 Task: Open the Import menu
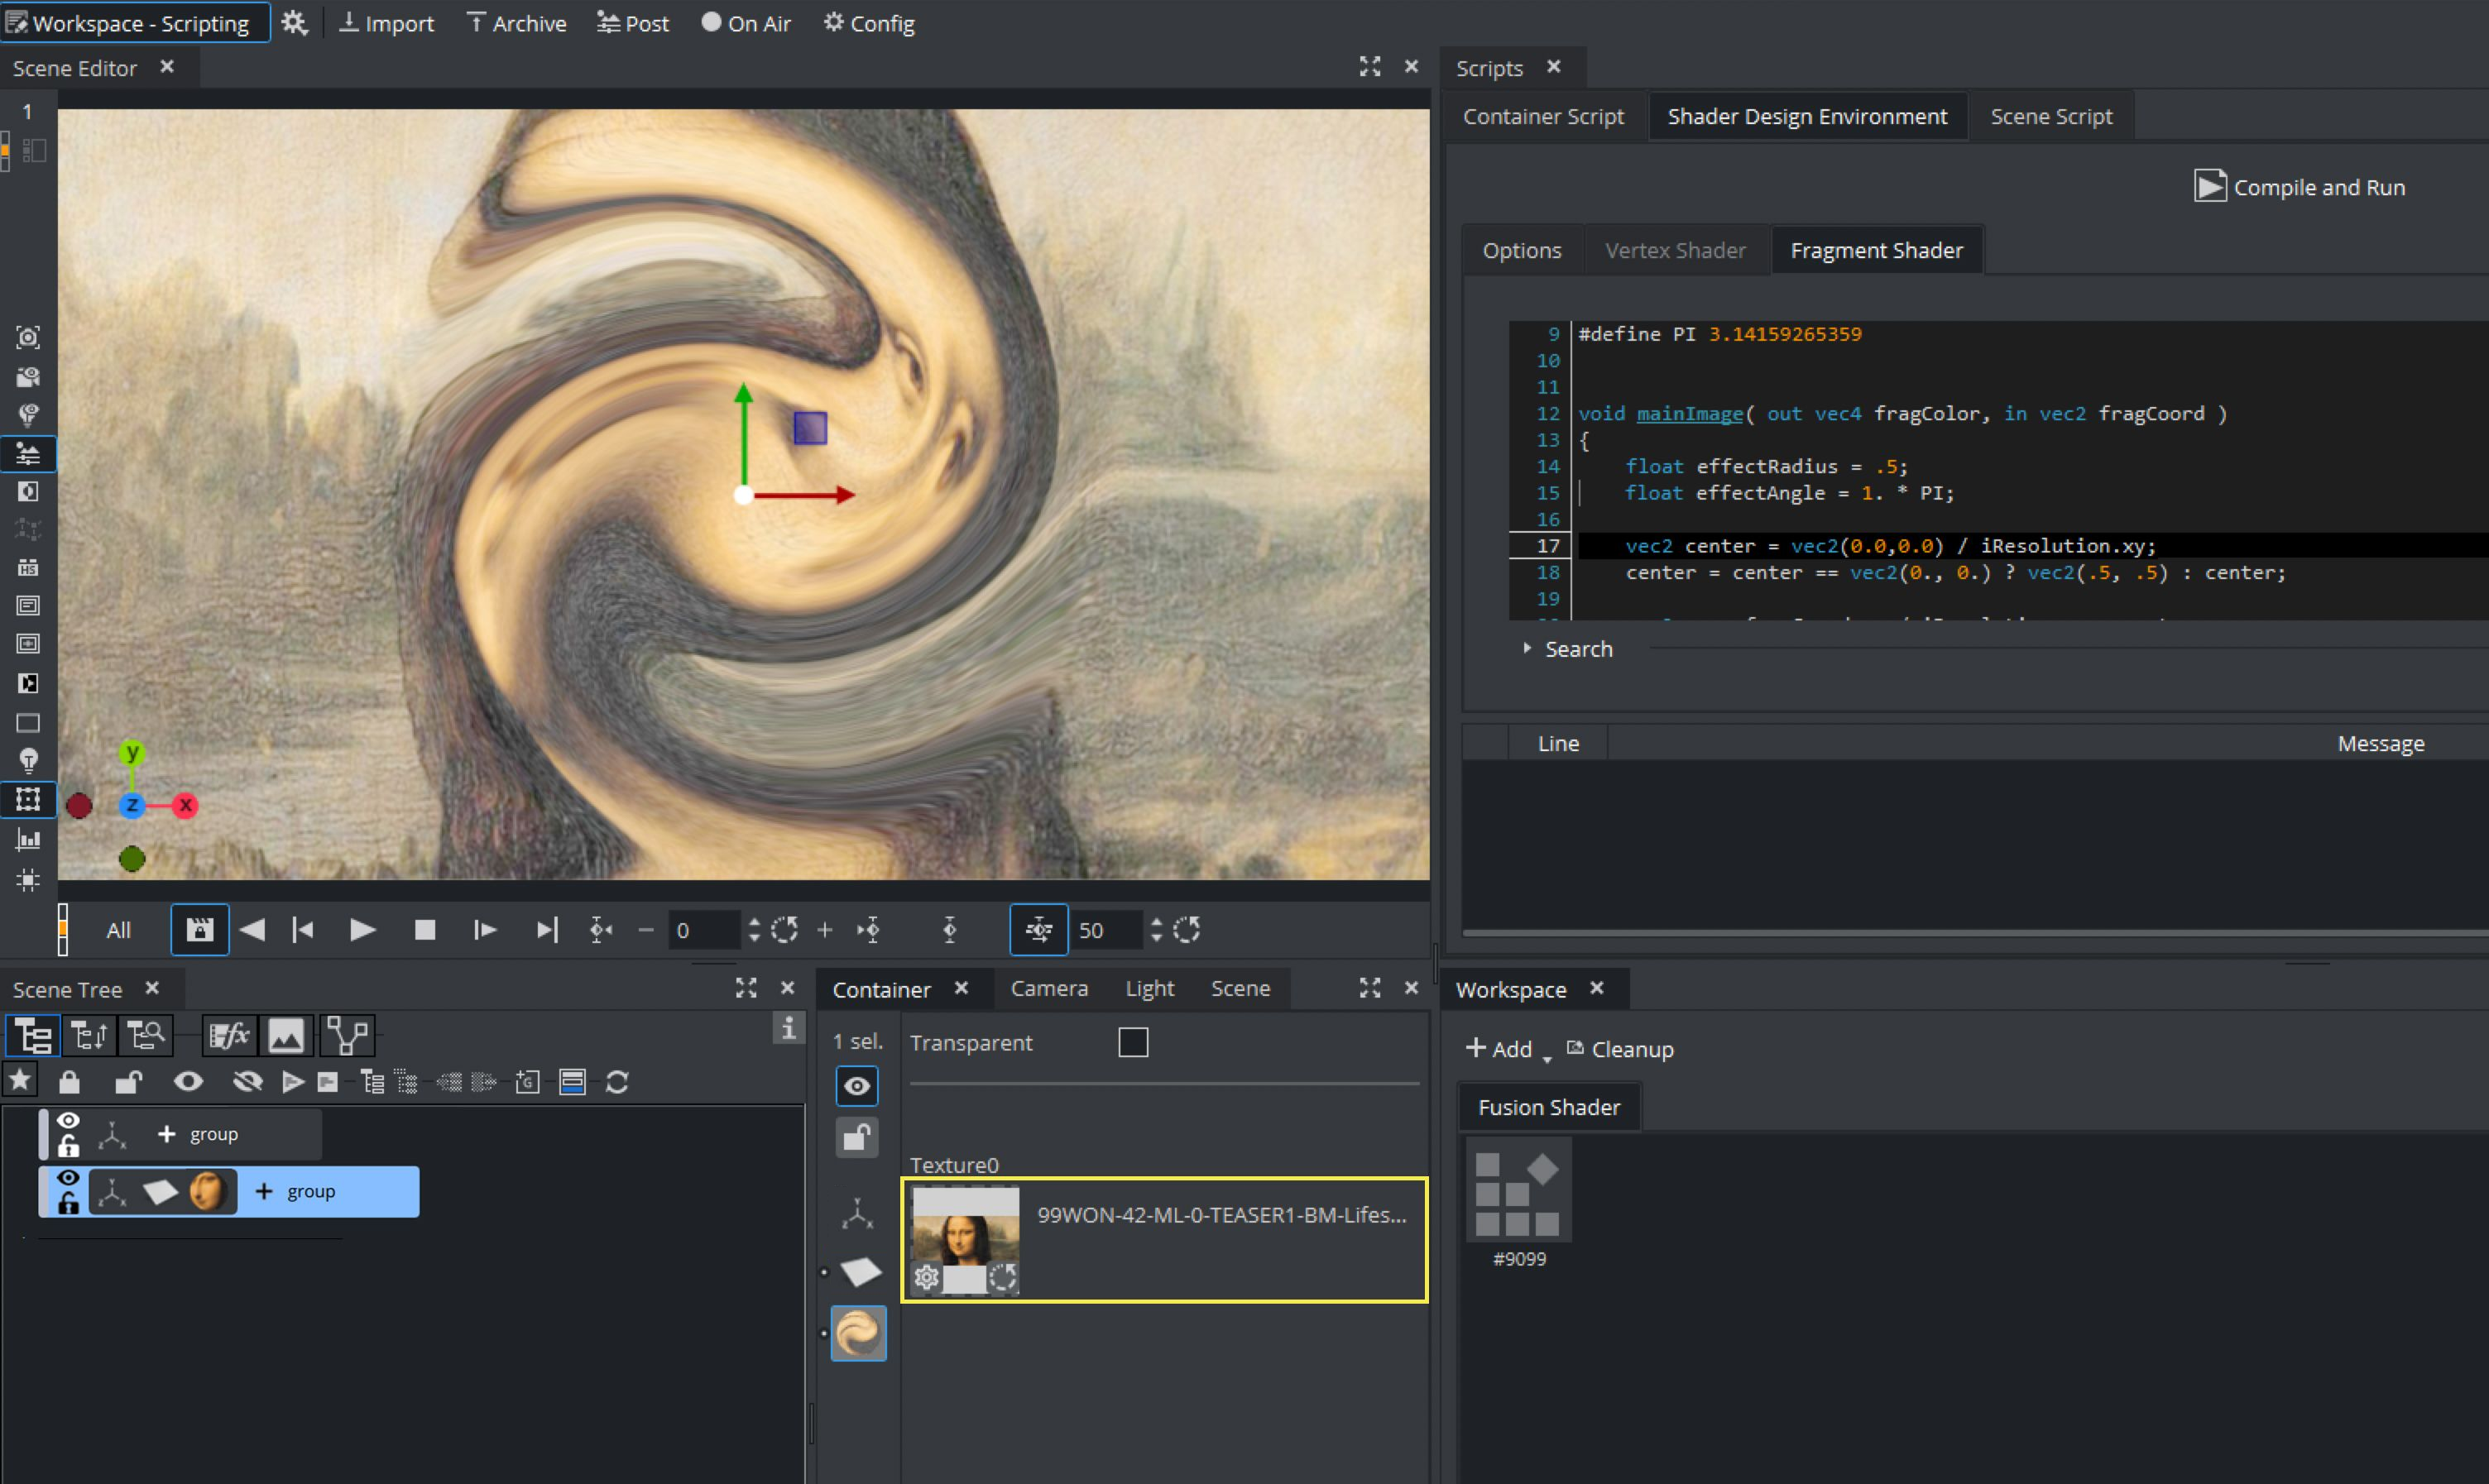pyautogui.click(x=386, y=23)
